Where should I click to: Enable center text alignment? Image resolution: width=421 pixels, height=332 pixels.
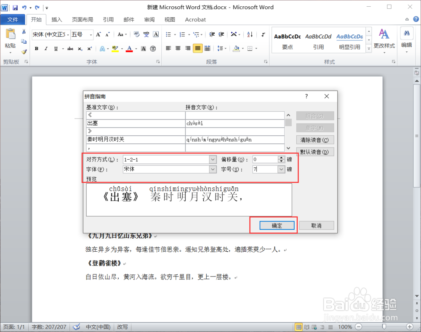pos(177,48)
